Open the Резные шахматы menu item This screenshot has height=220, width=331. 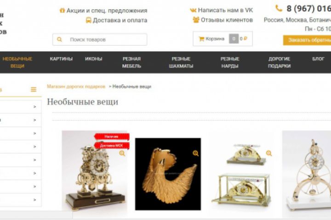(x=181, y=62)
